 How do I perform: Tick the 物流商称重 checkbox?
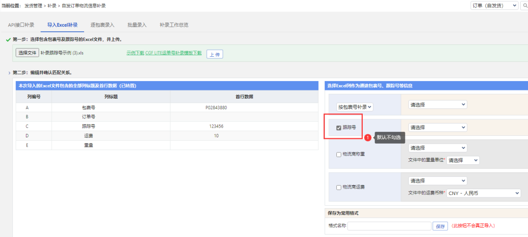339,154
